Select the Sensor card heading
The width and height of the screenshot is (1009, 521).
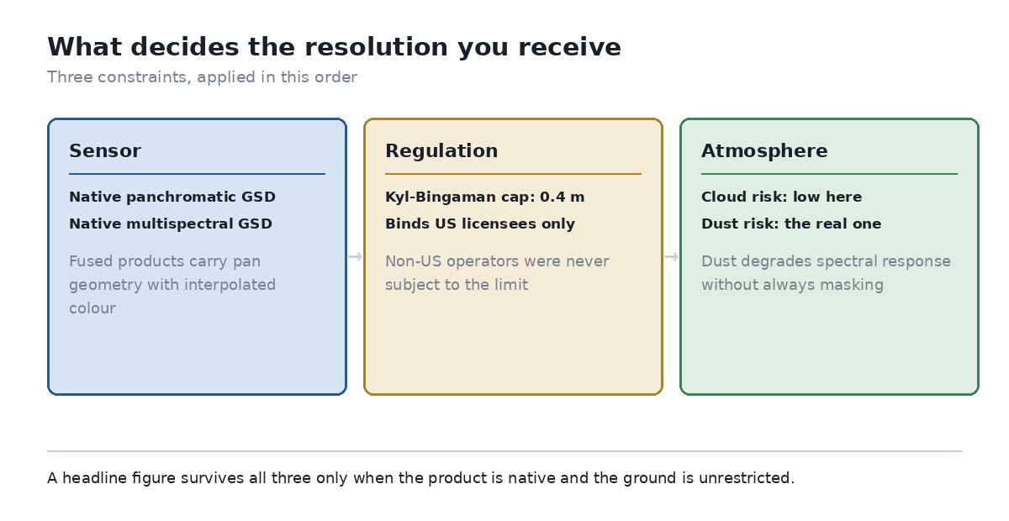[x=105, y=151]
